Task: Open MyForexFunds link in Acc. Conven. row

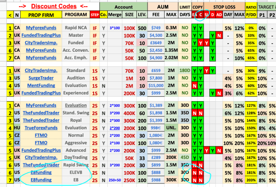Action: point(41,50)
